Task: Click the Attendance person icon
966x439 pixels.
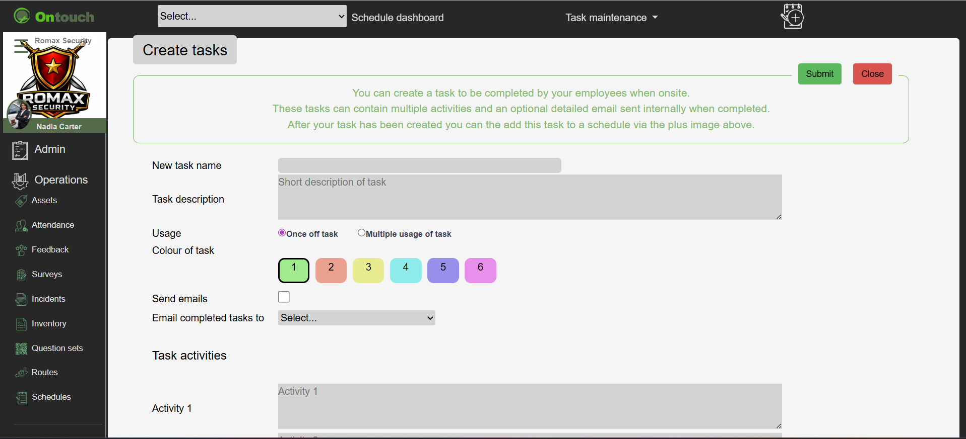Action: (x=21, y=225)
